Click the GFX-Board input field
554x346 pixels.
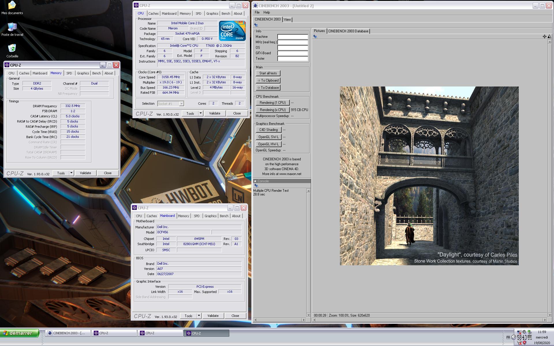(293, 53)
